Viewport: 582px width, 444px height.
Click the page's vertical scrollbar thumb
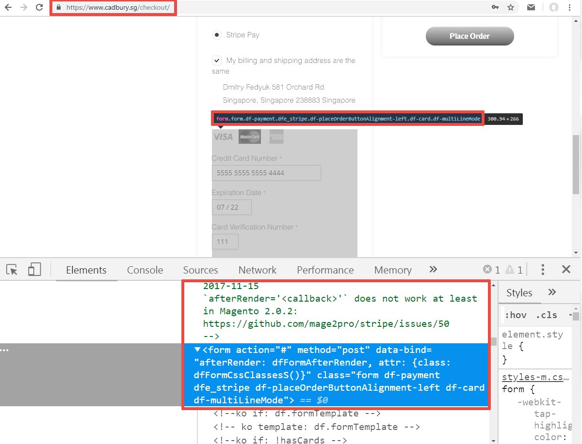coord(577,164)
